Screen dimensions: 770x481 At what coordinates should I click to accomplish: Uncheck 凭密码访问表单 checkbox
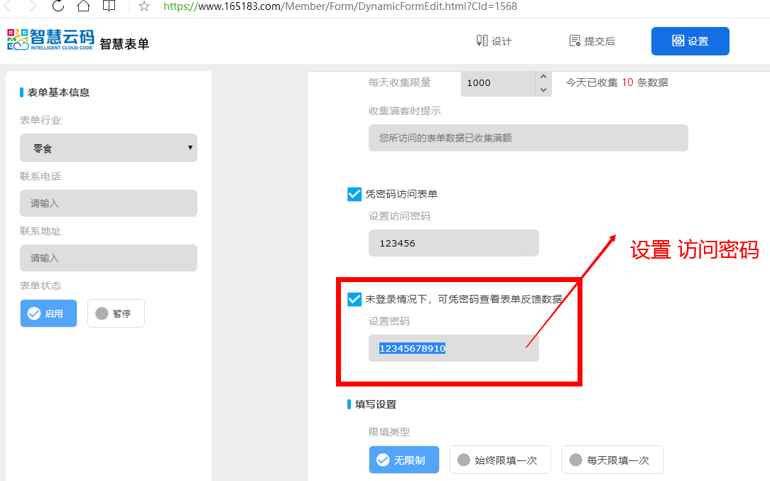coord(354,194)
